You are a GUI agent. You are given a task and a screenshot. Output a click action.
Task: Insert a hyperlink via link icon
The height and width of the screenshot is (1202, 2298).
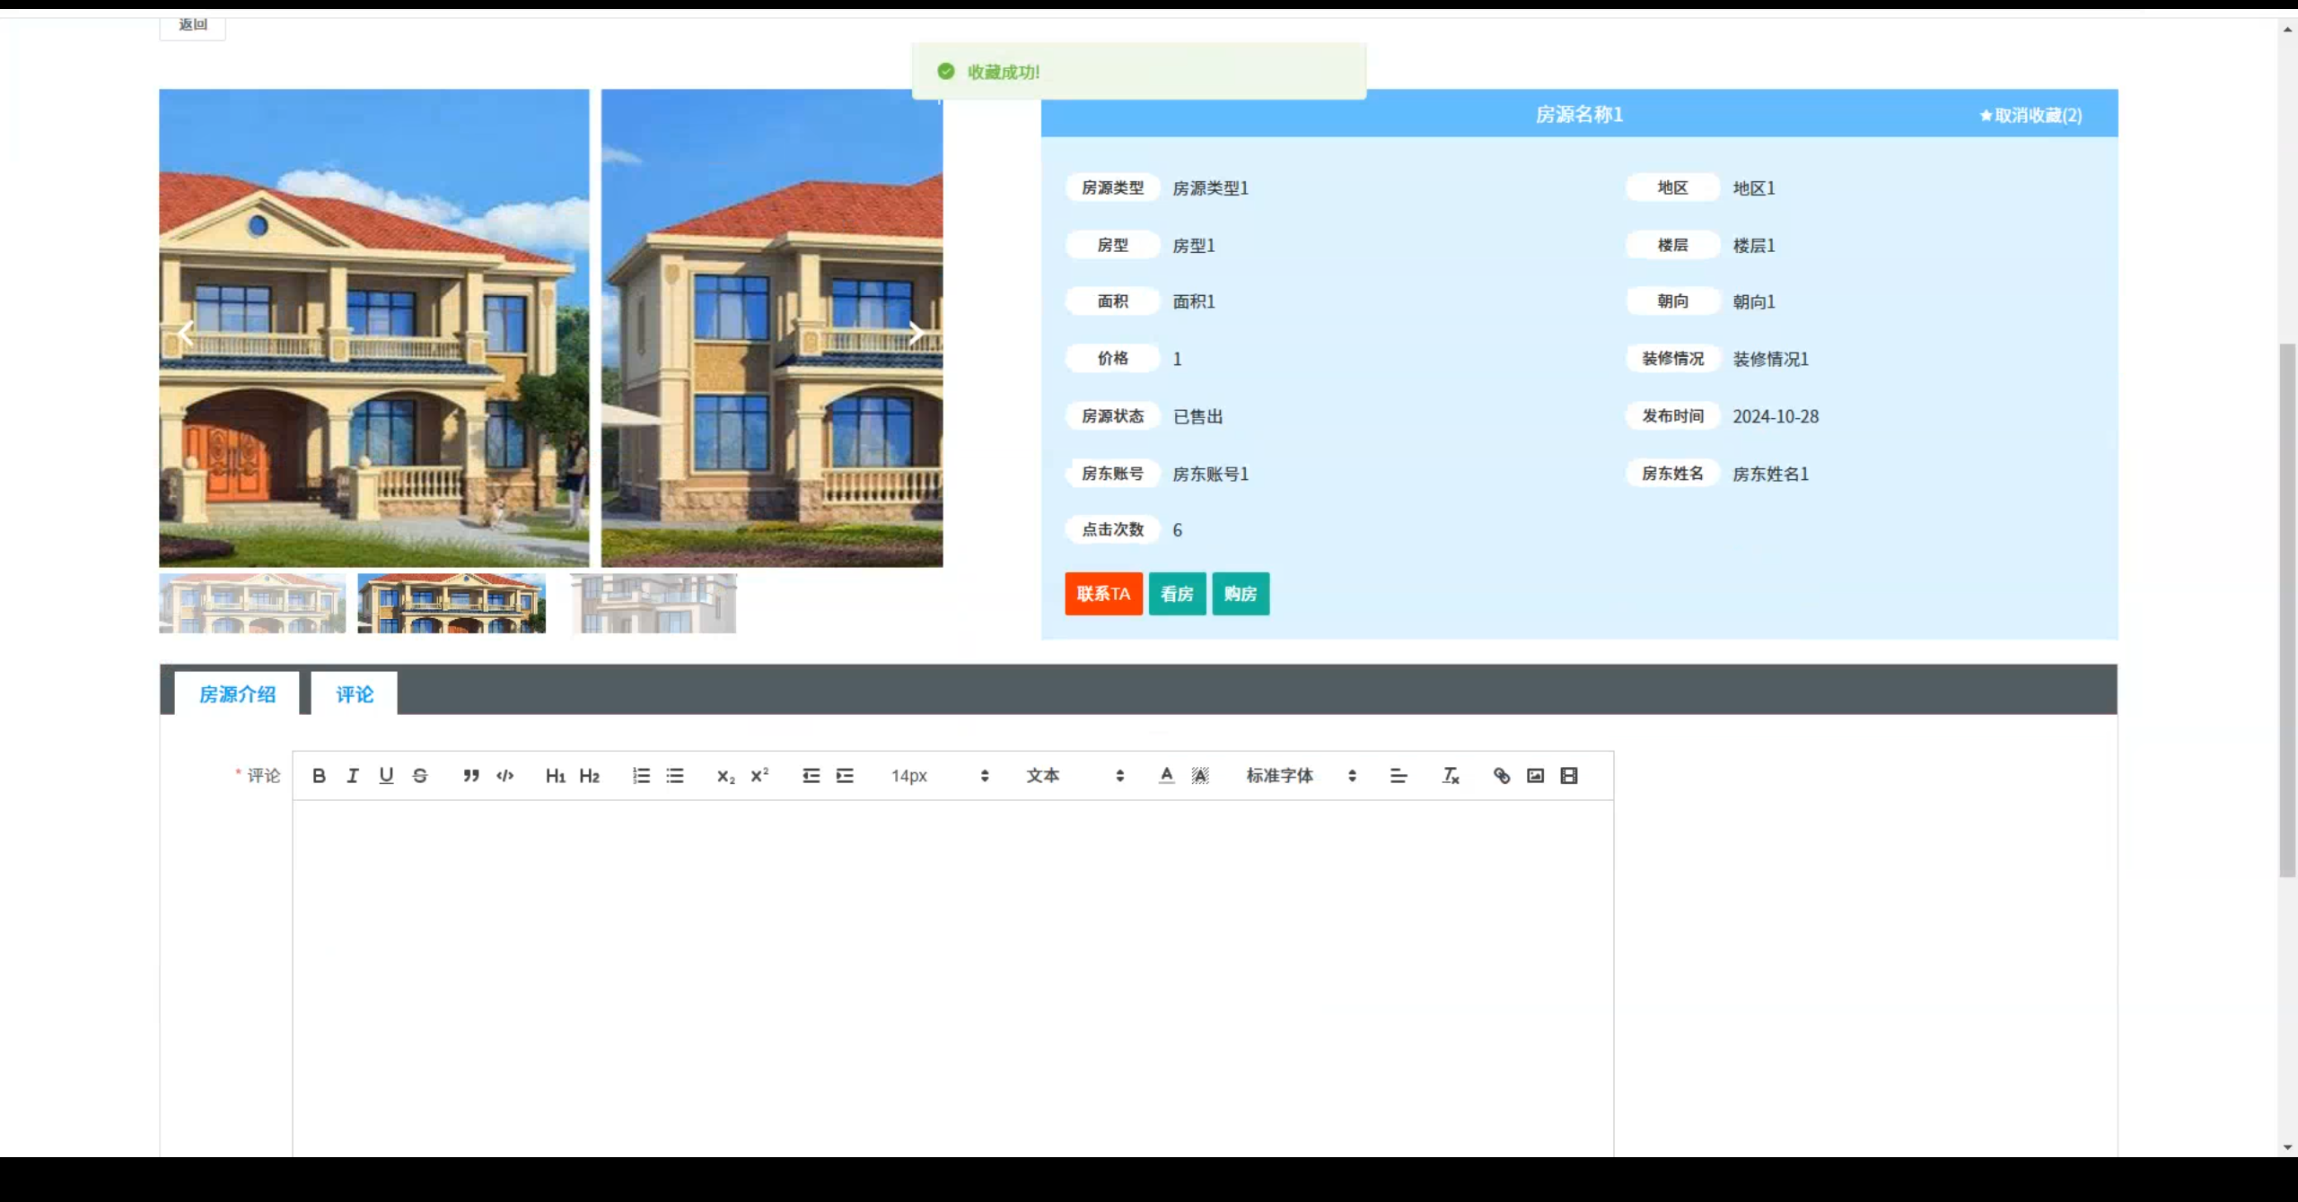click(x=1501, y=776)
